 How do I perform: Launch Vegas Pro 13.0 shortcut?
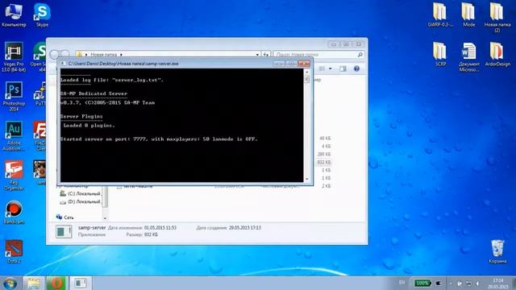[x=14, y=57]
